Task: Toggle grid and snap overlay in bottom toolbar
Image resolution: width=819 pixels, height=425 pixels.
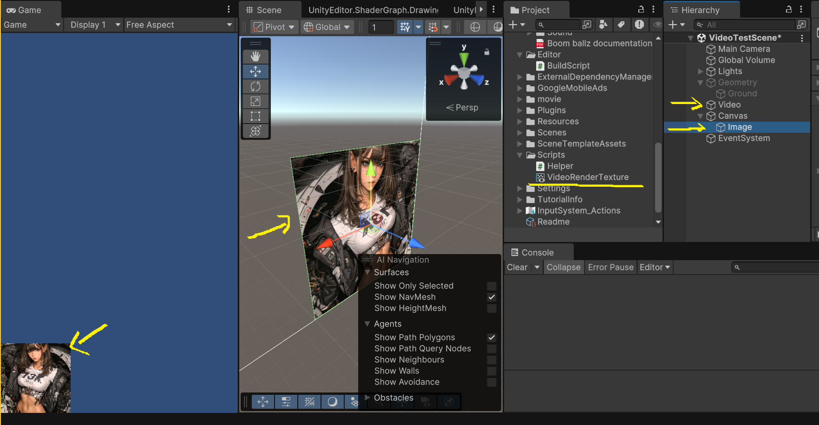Action: 309,402
